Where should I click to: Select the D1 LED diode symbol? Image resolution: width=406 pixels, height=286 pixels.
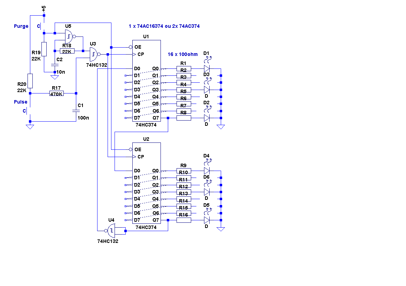[207, 68]
